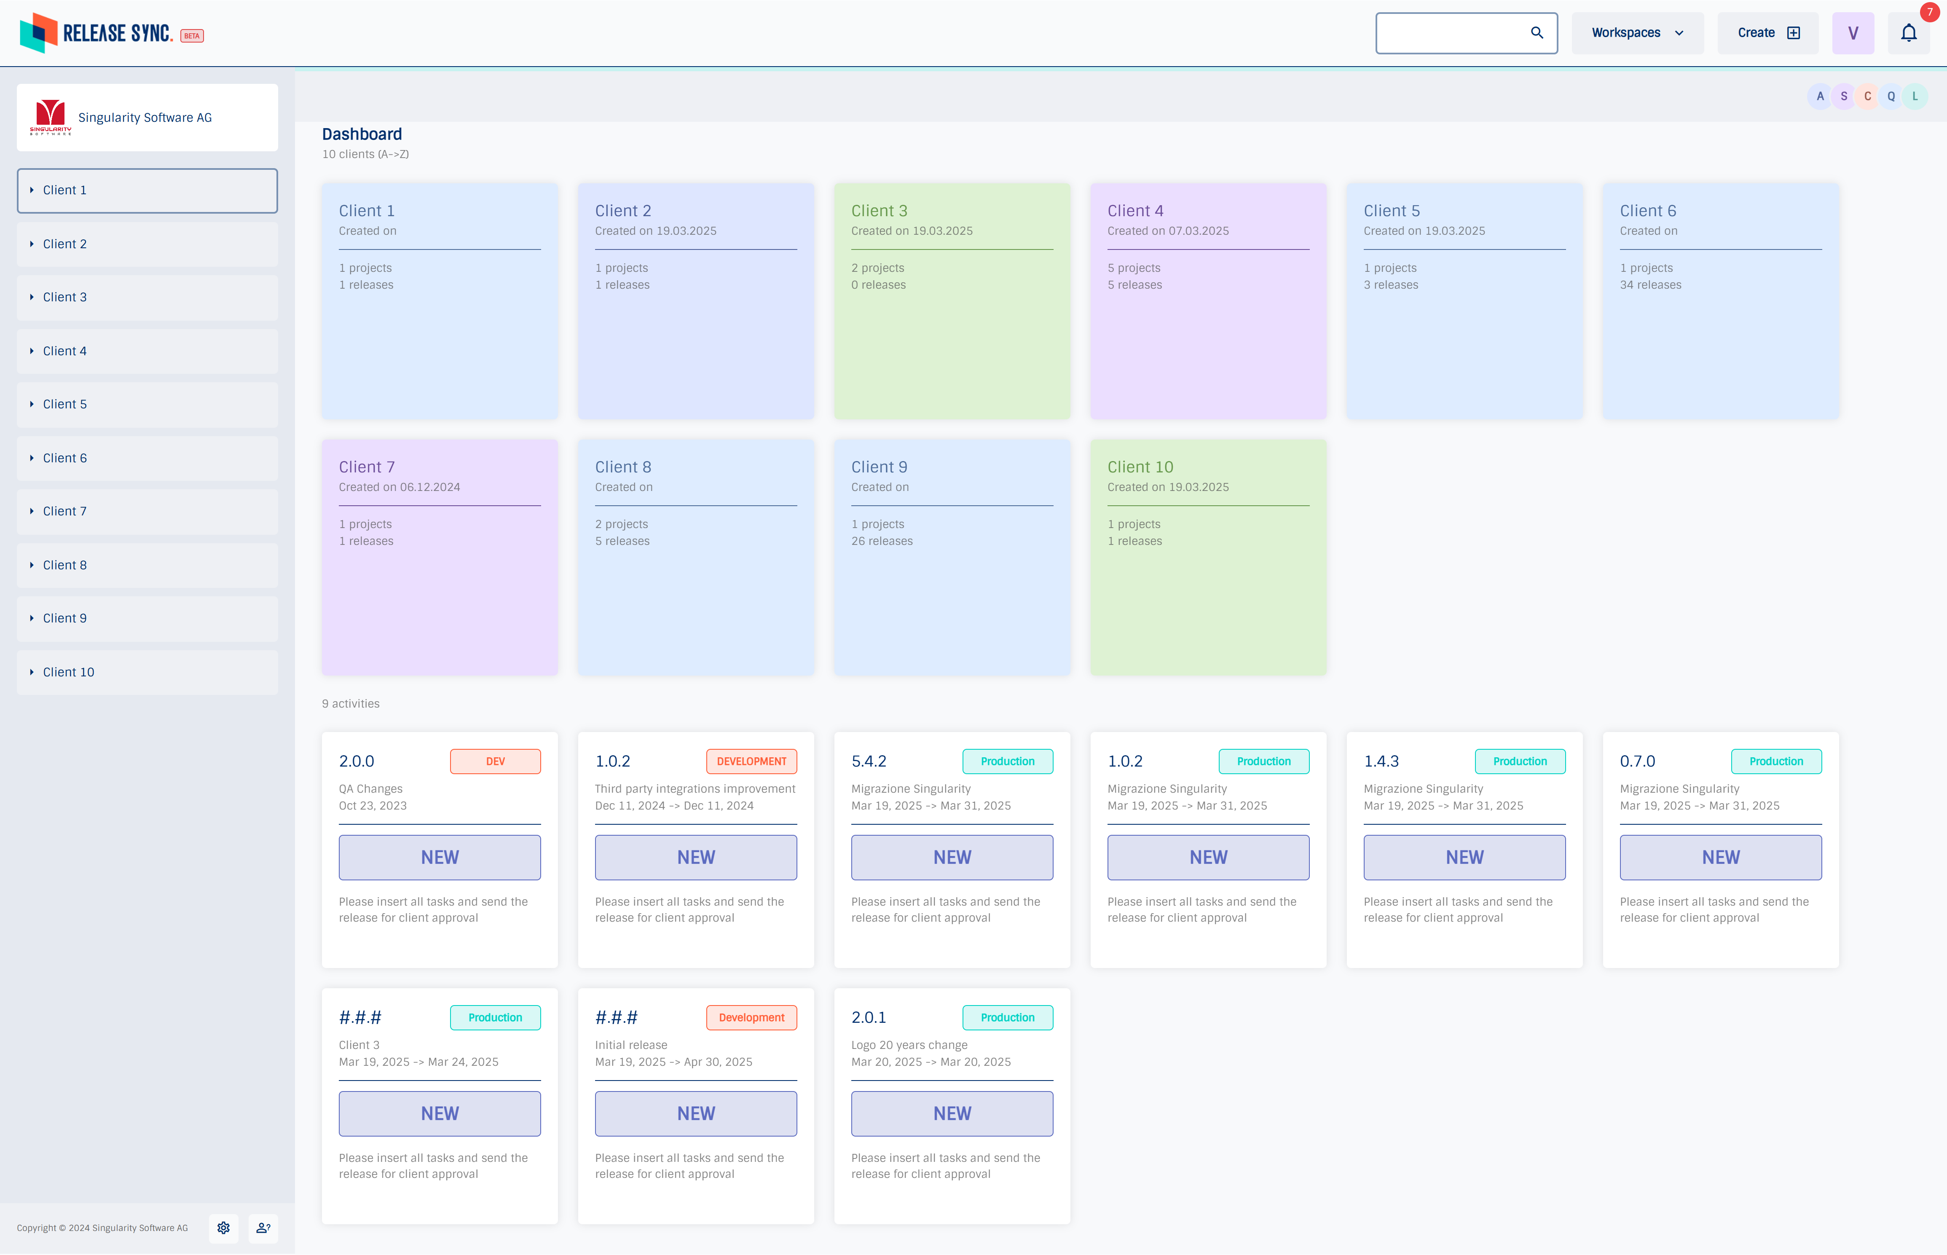This screenshot has height=1255, width=1947.
Task: Open the green Client 3 card
Action: 951,301
